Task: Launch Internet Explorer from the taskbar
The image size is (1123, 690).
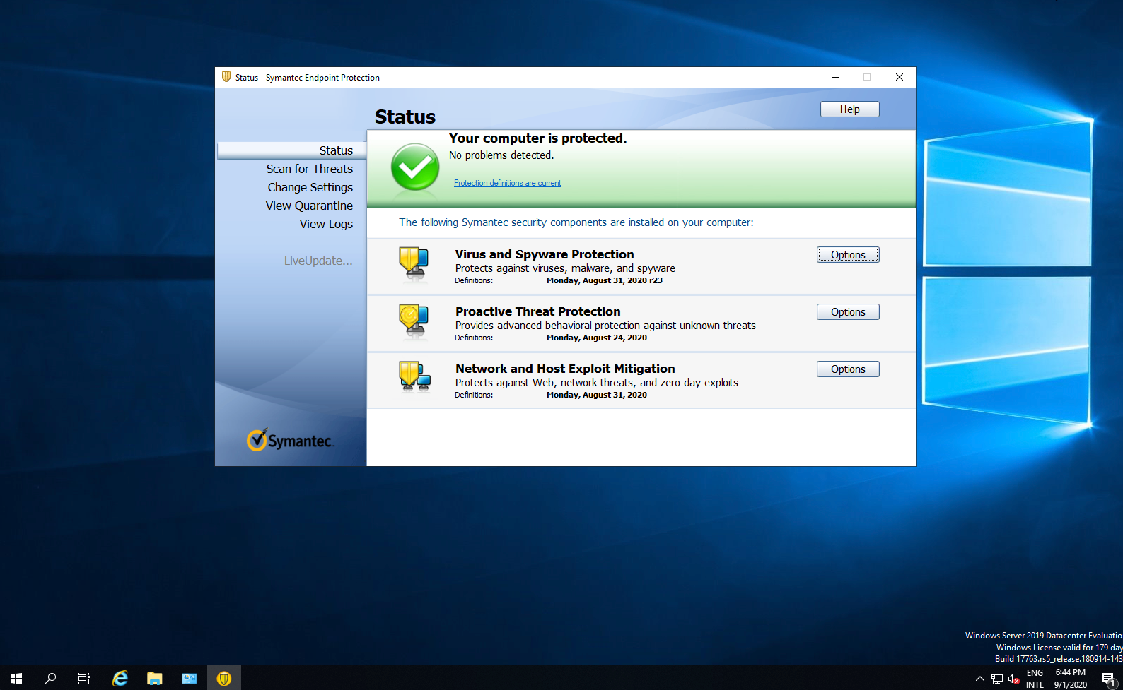Action: coord(120,678)
